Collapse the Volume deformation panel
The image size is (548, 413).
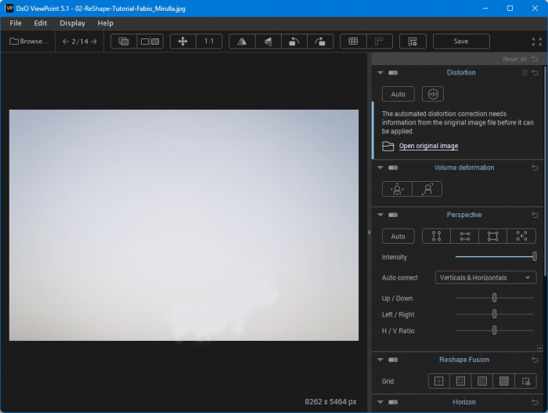(x=380, y=168)
